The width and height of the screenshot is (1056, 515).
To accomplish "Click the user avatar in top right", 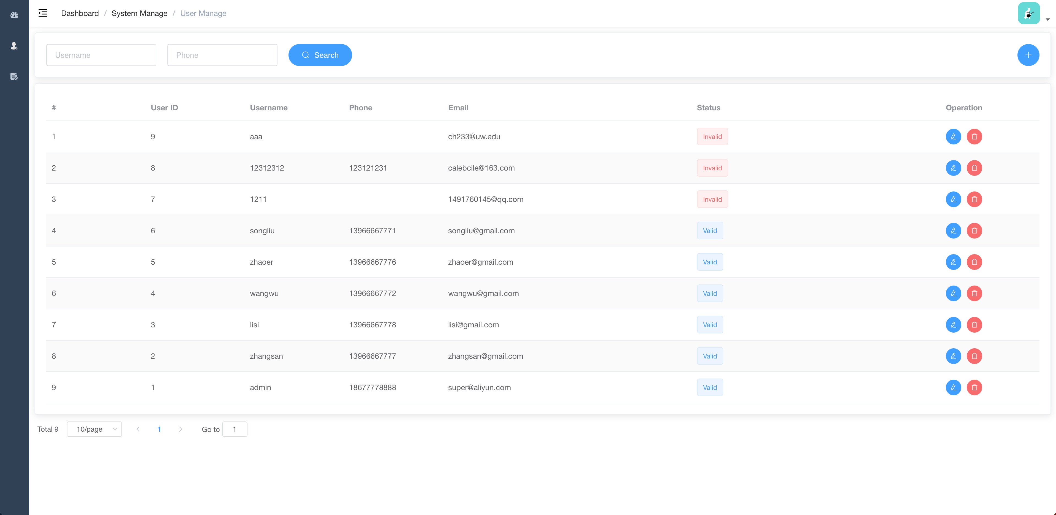I will (x=1028, y=13).
